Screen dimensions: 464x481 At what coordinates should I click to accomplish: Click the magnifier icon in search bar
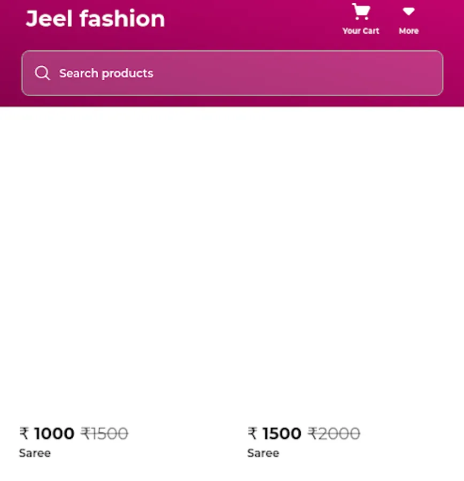(42, 73)
